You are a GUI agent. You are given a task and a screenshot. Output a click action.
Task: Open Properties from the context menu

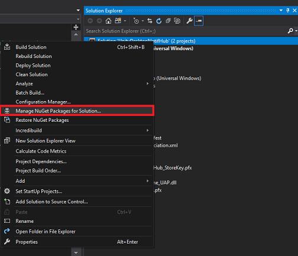(x=77, y=242)
